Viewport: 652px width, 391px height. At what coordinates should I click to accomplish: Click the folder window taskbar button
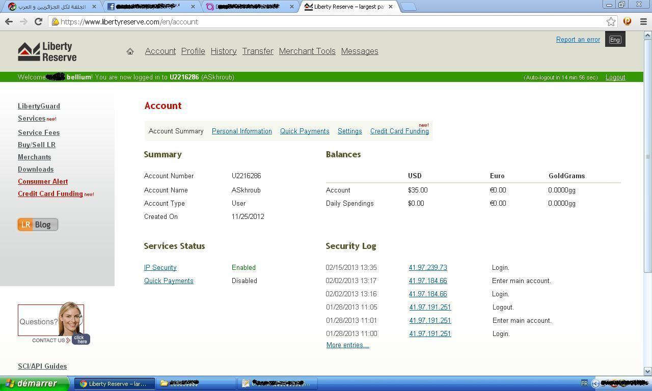point(196,383)
